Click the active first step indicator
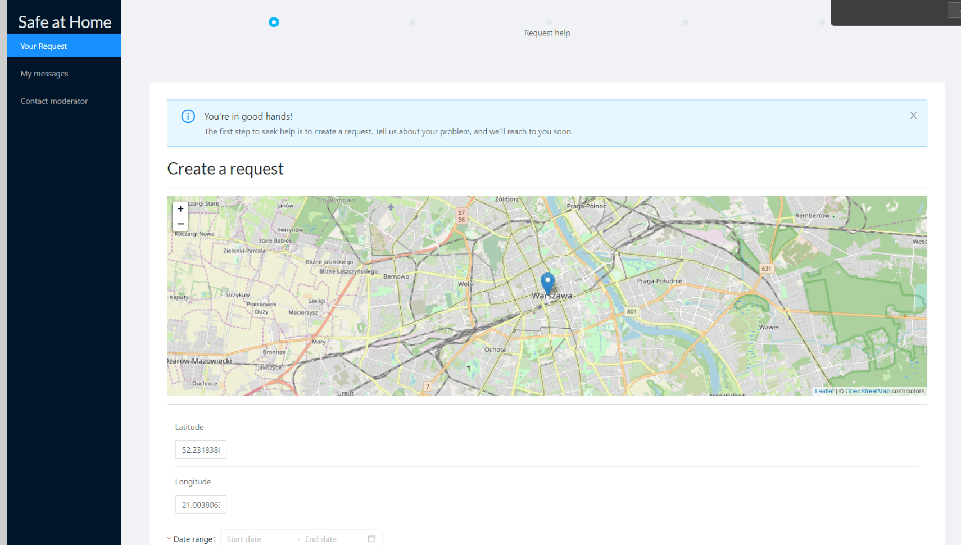961x545 pixels. 274,22
